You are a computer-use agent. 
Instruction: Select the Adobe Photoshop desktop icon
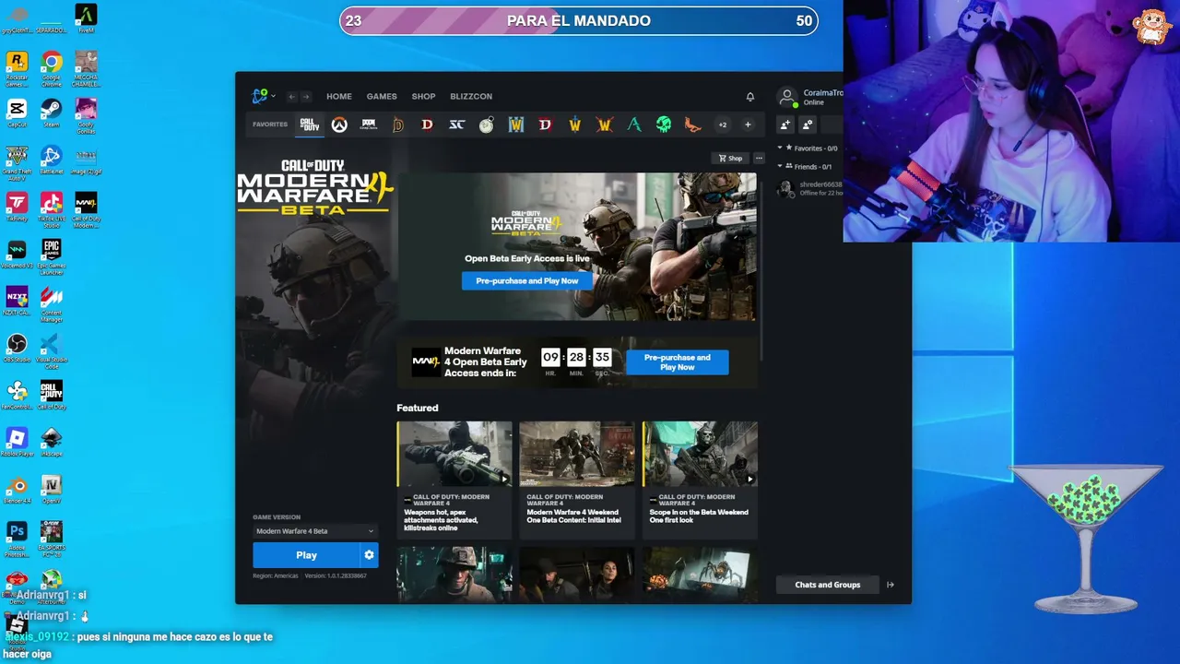click(x=17, y=539)
